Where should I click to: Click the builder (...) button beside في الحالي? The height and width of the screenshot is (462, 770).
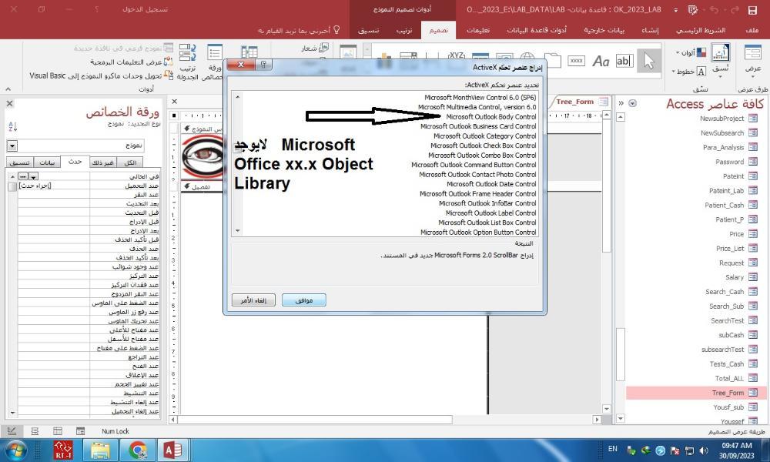click(x=23, y=176)
